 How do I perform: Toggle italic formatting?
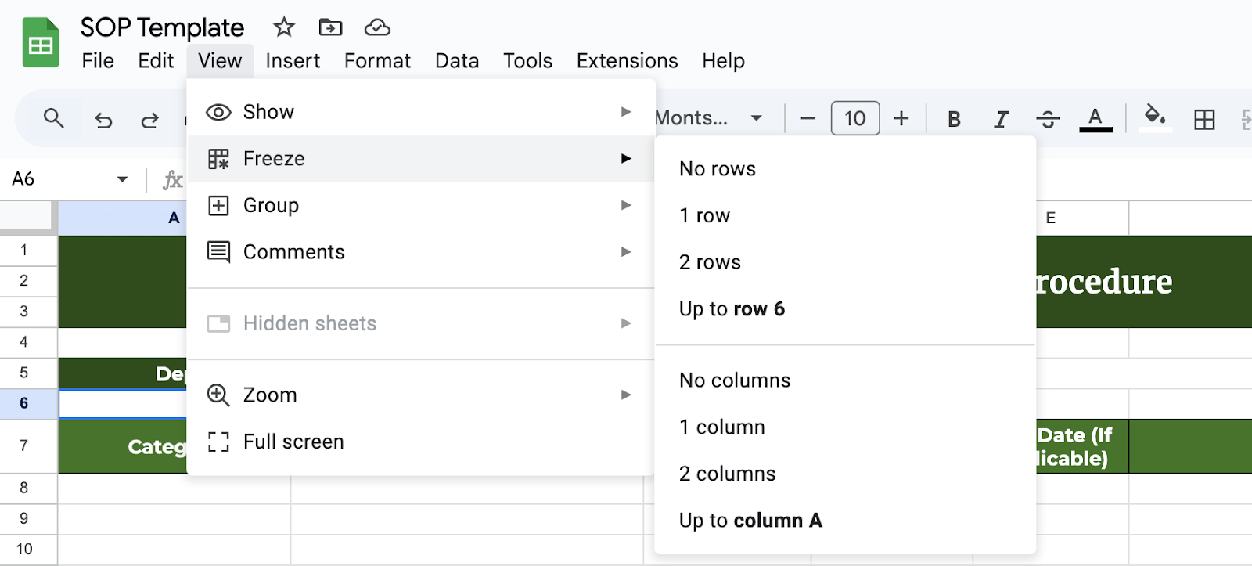click(1000, 119)
